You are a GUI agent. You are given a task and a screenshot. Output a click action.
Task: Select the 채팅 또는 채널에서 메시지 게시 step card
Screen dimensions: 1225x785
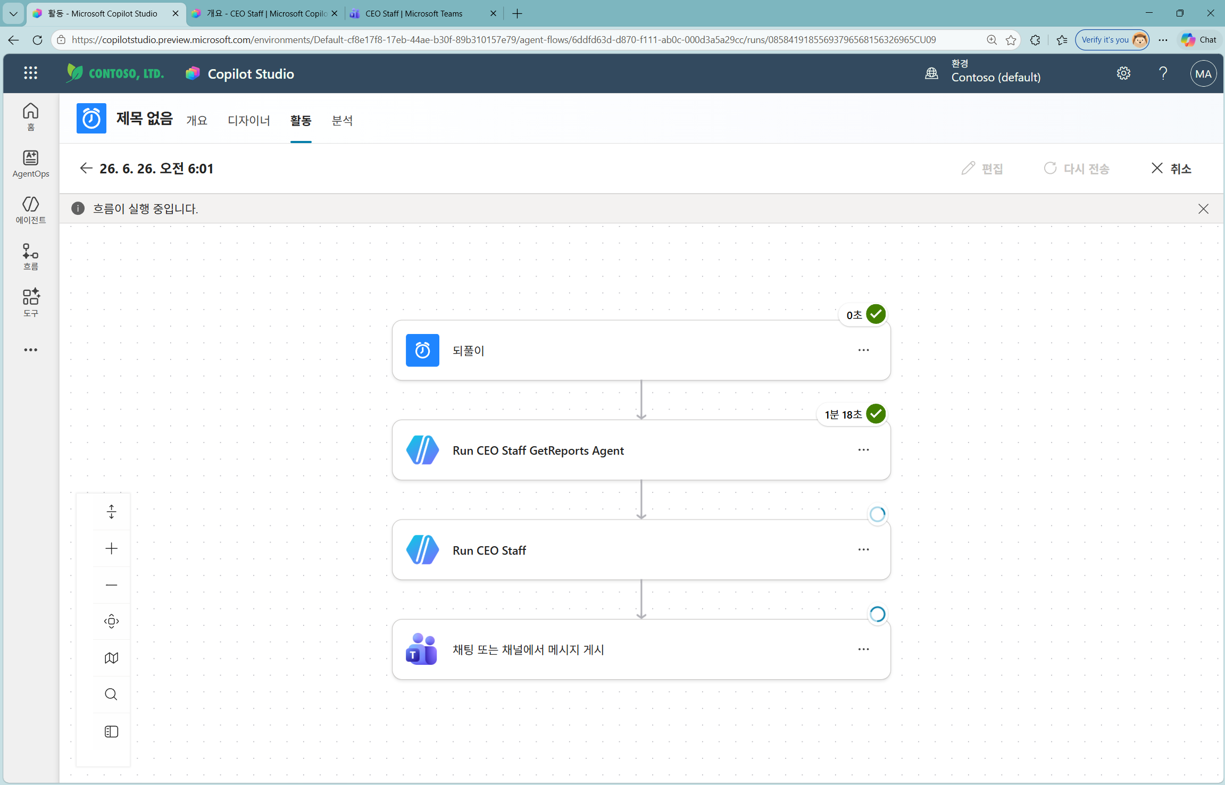pos(641,649)
